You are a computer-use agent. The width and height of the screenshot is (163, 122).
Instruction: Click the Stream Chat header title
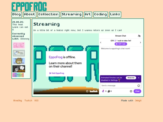(x=120, y=36)
